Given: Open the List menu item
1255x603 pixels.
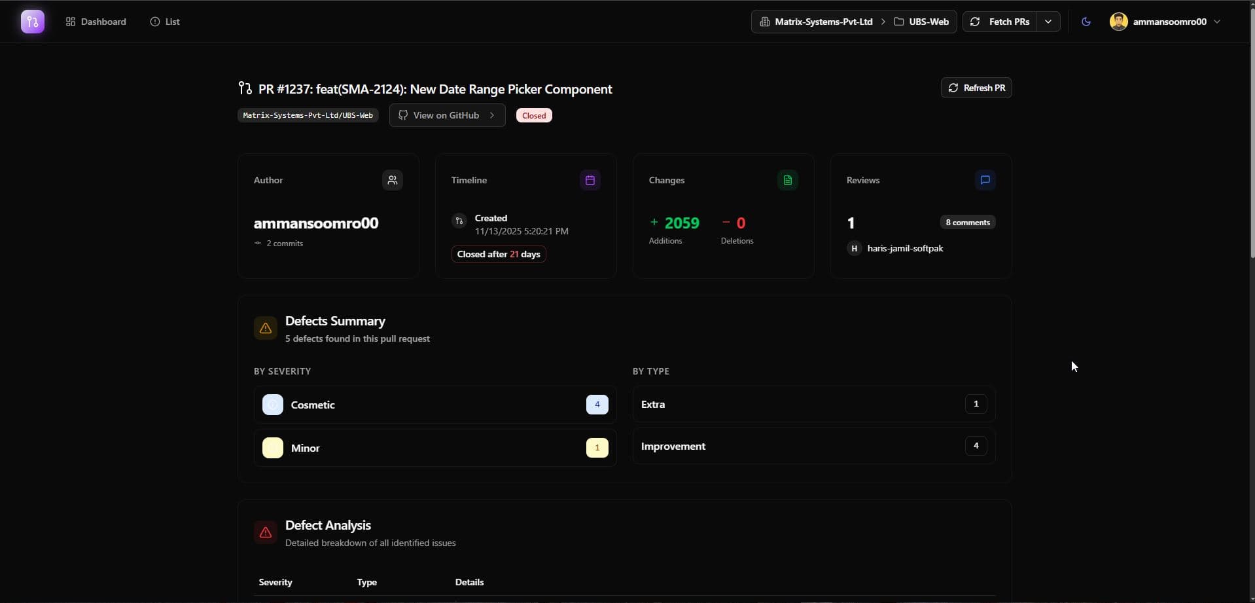Looking at the screenshot, I should coord(165,22).
